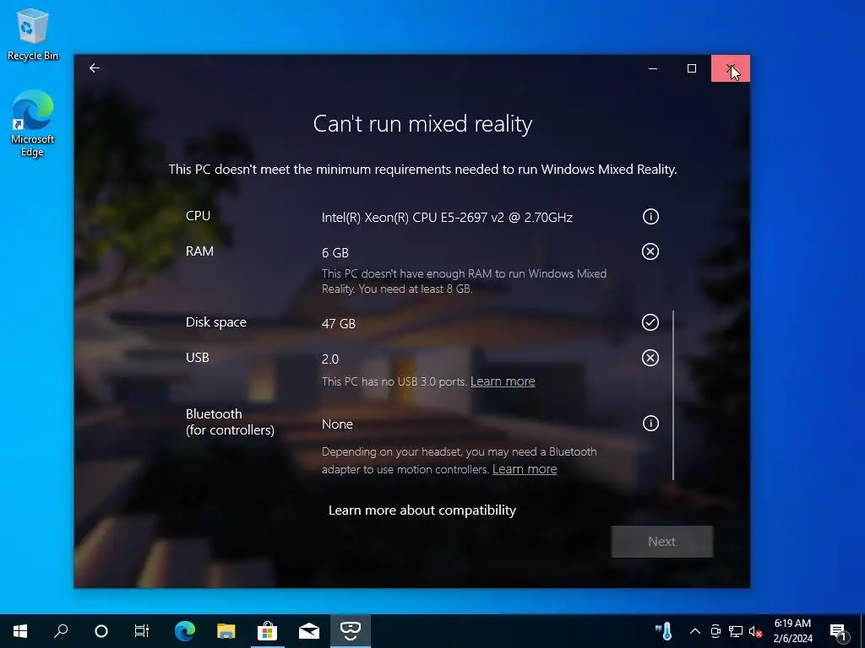The image size is (865, 648).
Task: Click the disabled Next button
Action: pos(662,542)
